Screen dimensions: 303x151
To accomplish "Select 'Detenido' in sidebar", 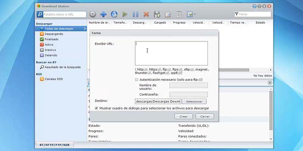I will [x=51, y=55].
